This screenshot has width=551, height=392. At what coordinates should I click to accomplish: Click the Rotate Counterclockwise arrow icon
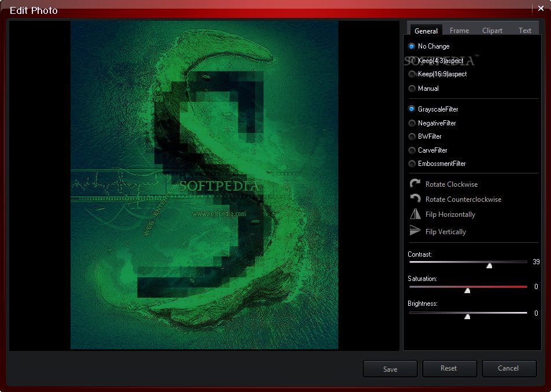tap(415, 198)
